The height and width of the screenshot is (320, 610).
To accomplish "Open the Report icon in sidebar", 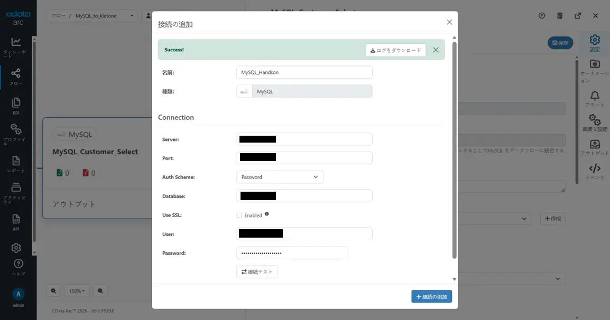I will [x=16, y=161].
